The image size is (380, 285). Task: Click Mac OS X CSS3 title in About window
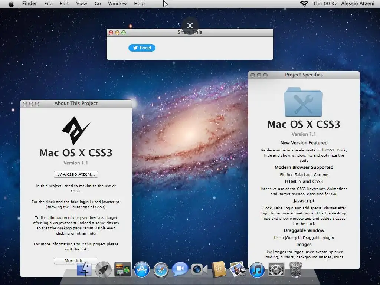click(x=76, y=153)
